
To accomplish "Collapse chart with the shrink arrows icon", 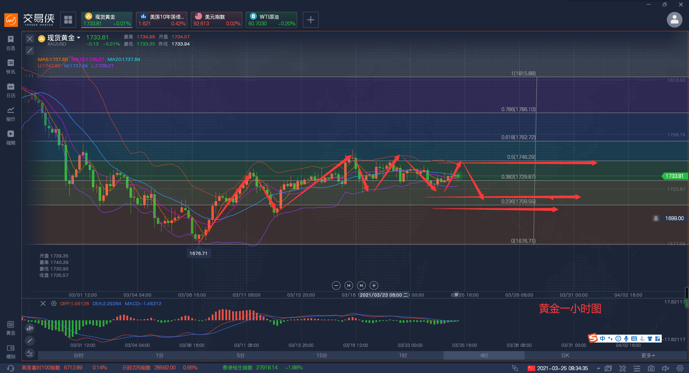I will [30, 51].
